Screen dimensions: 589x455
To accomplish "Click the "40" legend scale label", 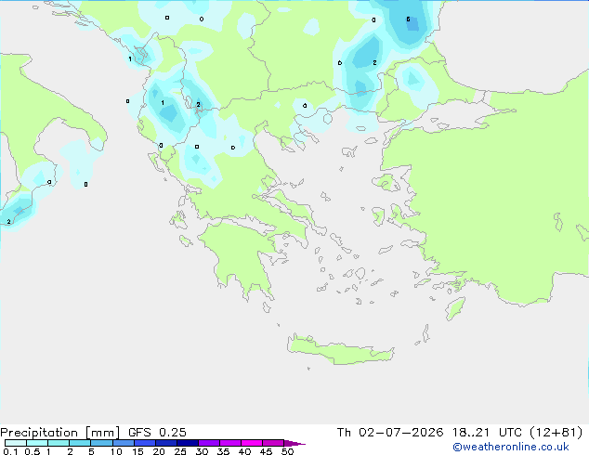I will (x=244, y=451).
